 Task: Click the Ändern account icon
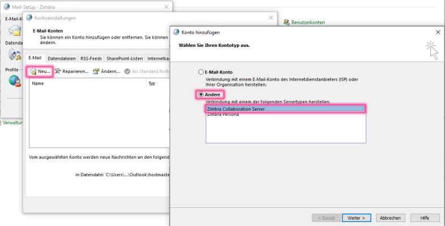(96, 72)
